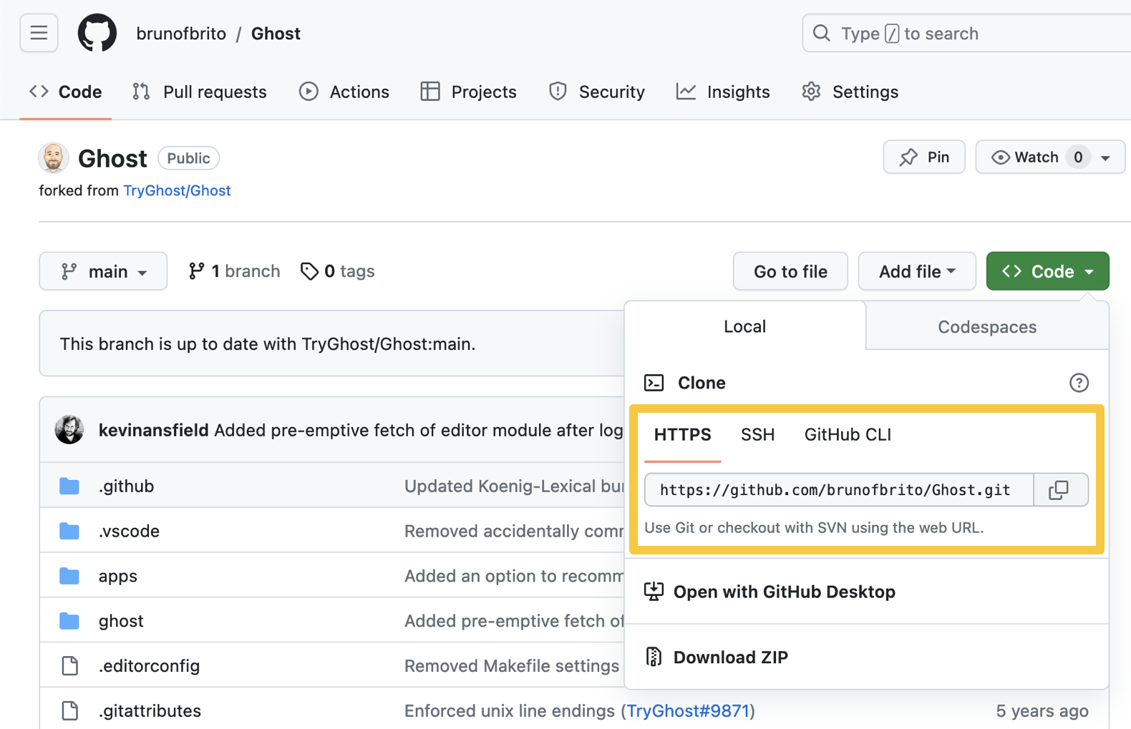The height and width of the screenshot is (729, 1131).
Task: Expand the Add file dropdown
Action: [917, 271]
